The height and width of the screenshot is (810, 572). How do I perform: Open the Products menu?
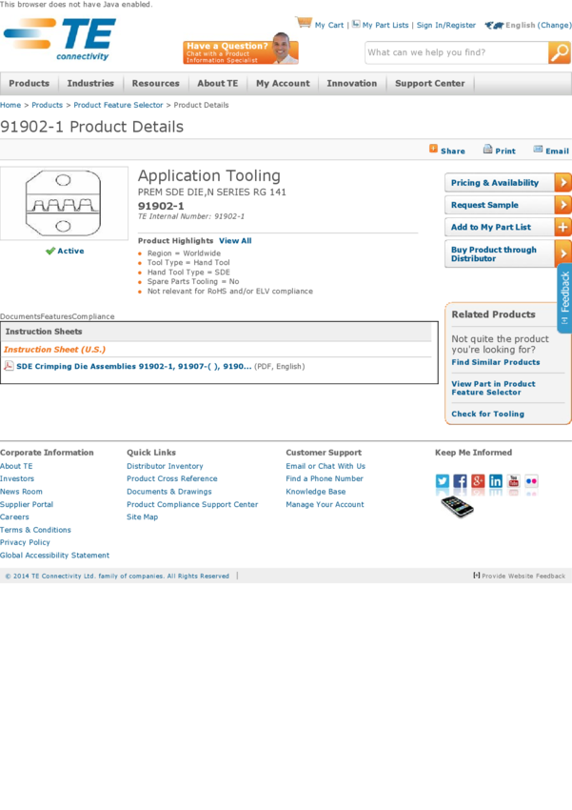click(29, 84)
